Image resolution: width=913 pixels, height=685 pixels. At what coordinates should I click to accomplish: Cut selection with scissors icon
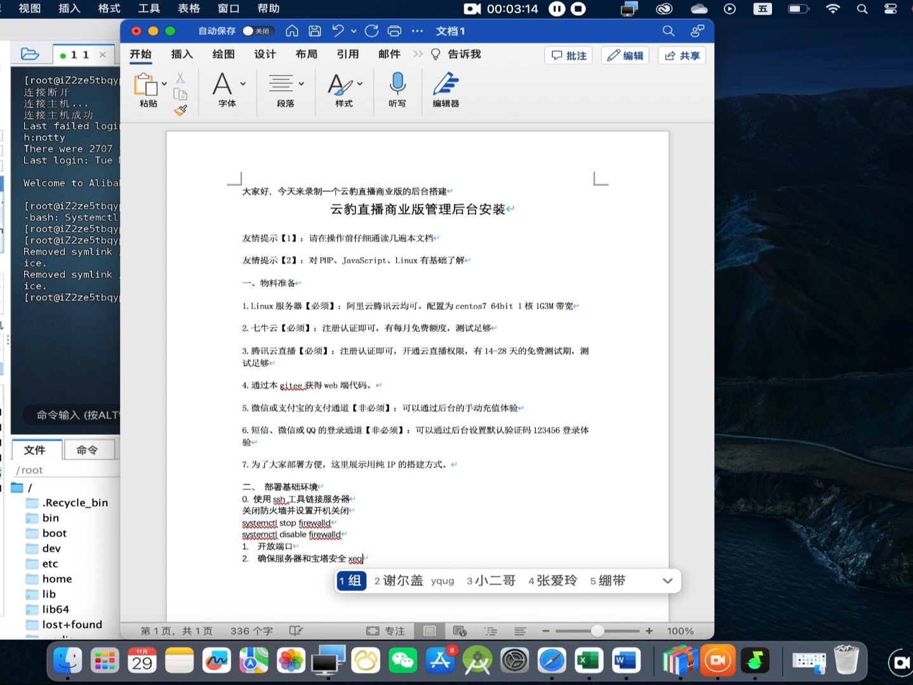pos(180,78)
